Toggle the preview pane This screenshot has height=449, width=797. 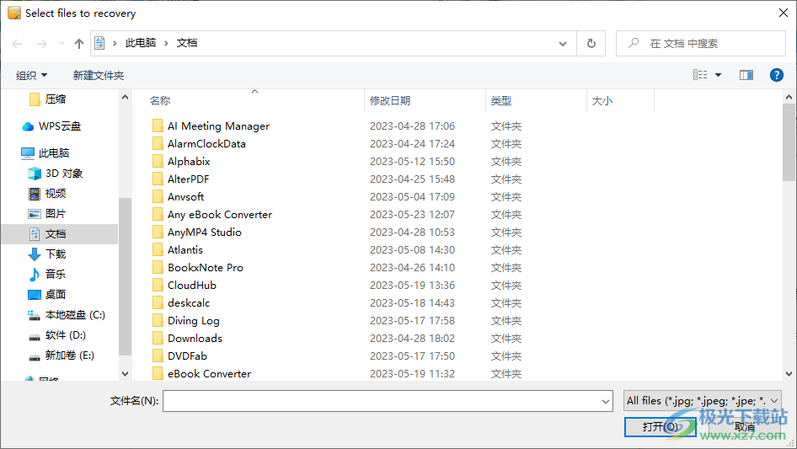point(746,75)
